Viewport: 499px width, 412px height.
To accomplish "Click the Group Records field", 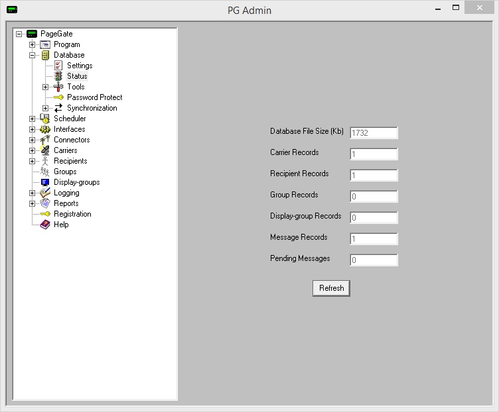I will coord(374,196).
